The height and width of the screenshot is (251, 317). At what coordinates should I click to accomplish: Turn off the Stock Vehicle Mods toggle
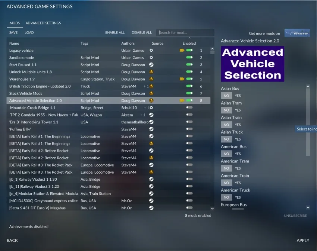click(189, 93)
